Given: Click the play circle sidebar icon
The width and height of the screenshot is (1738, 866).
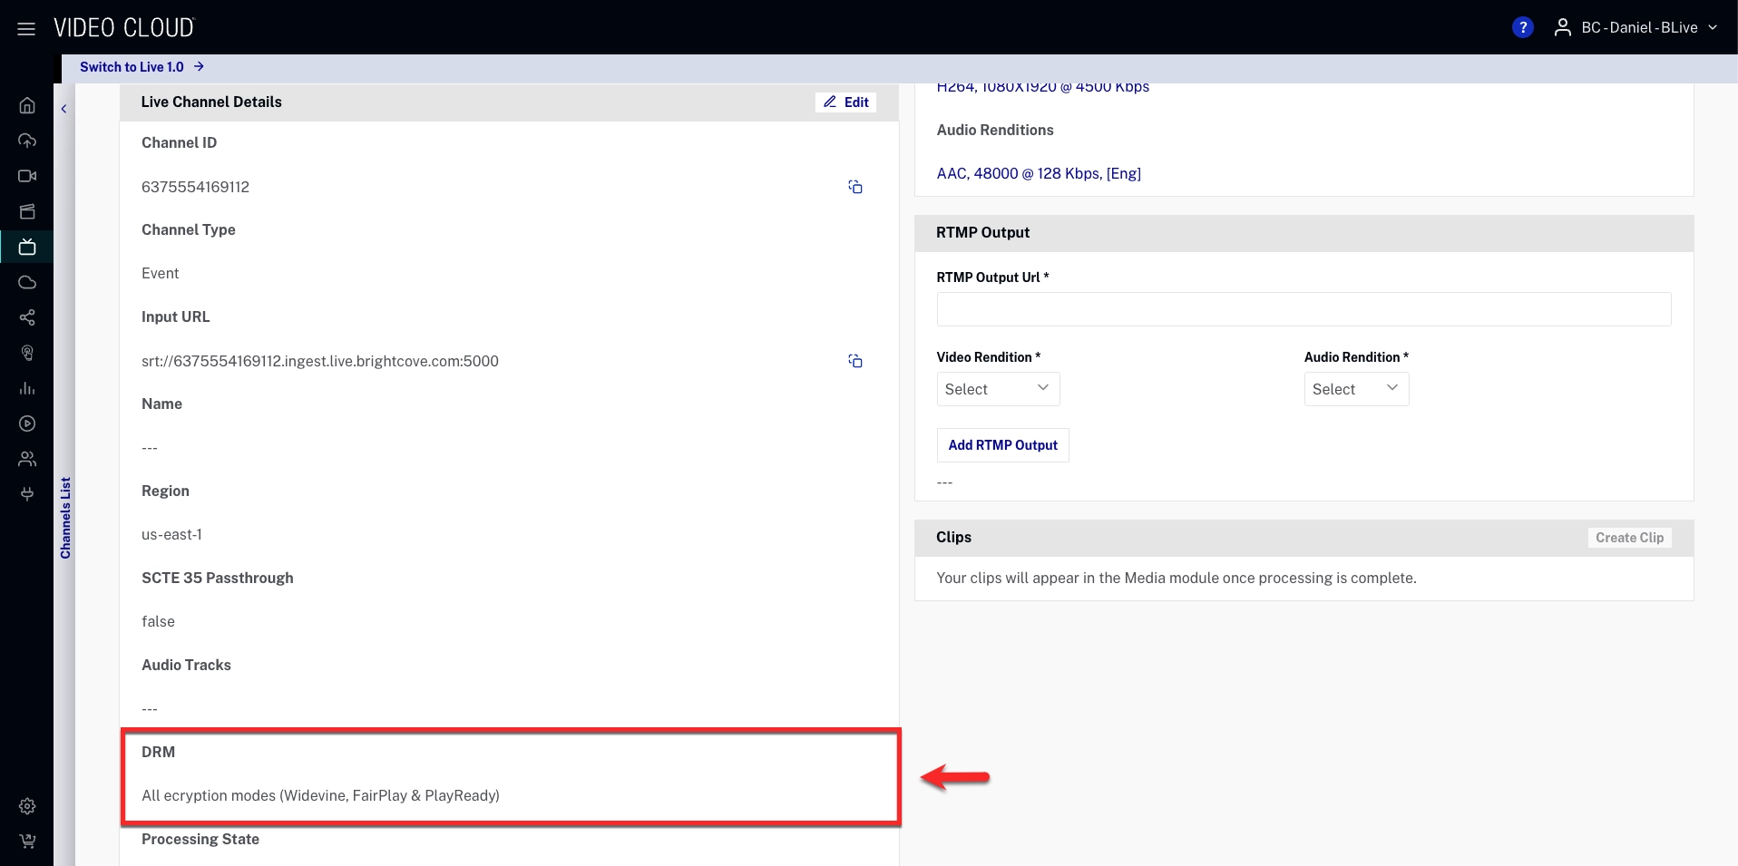Looking at the screenshot, I should coord(27,423).
